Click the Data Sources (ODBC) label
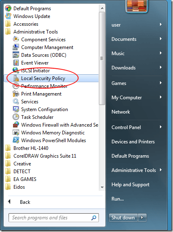 point(44,55)
